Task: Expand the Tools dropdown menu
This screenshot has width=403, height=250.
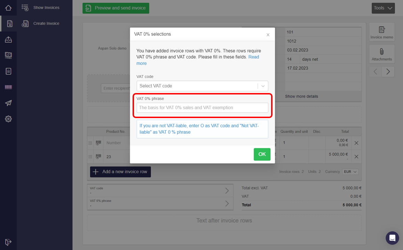Action: tap(383, 8)
